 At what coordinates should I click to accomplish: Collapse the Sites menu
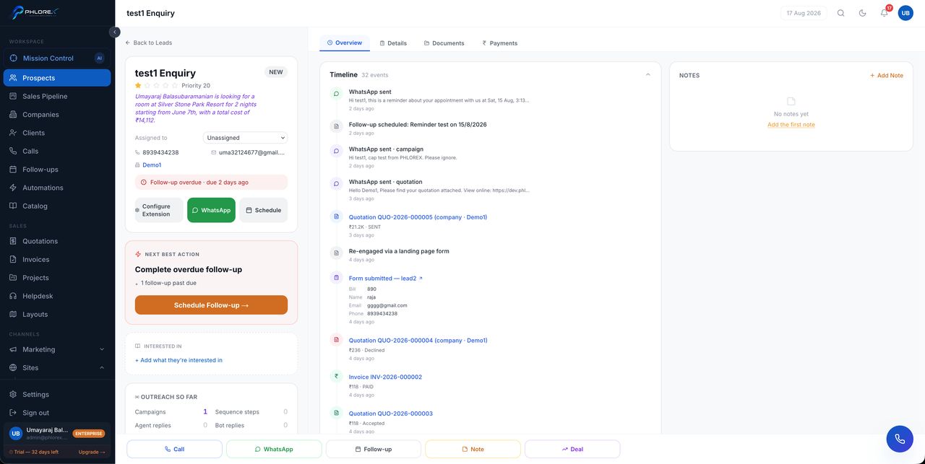[x=57, y=367]
